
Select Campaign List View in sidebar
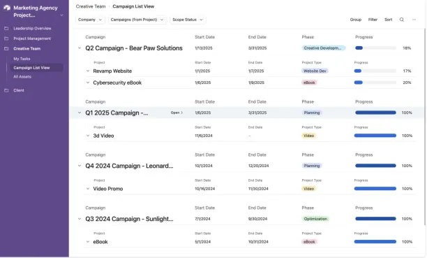36,68
